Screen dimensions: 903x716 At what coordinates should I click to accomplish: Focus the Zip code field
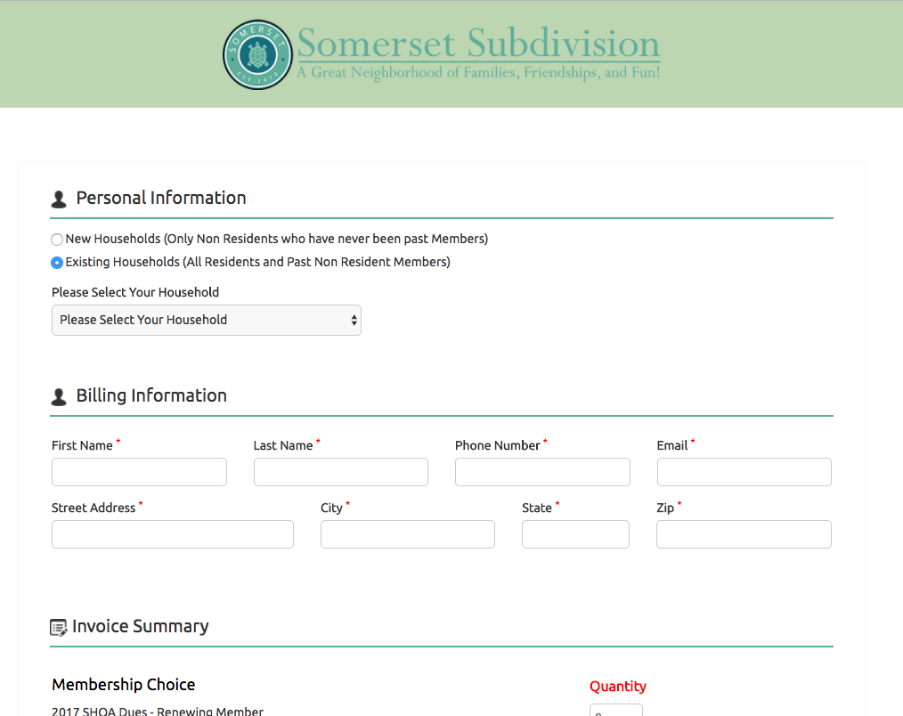pos(744,534)
